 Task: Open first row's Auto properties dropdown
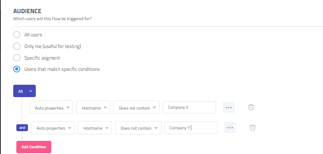pos(51,107)
